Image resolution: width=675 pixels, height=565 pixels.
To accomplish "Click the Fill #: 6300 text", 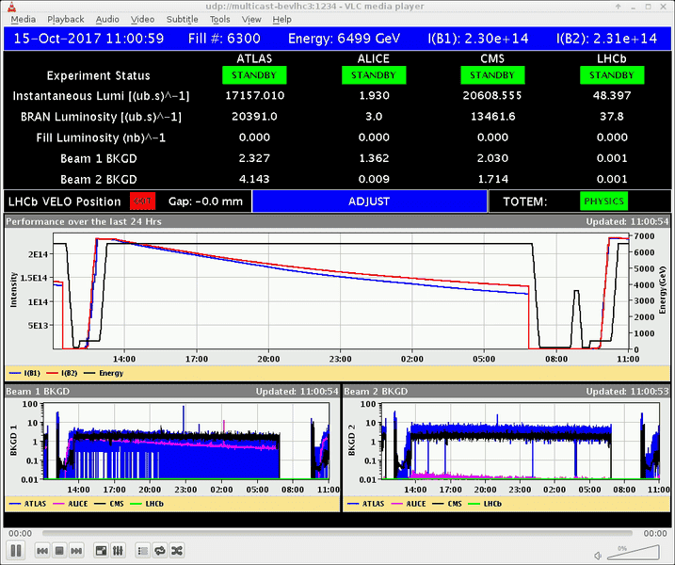I will point(224,39).
